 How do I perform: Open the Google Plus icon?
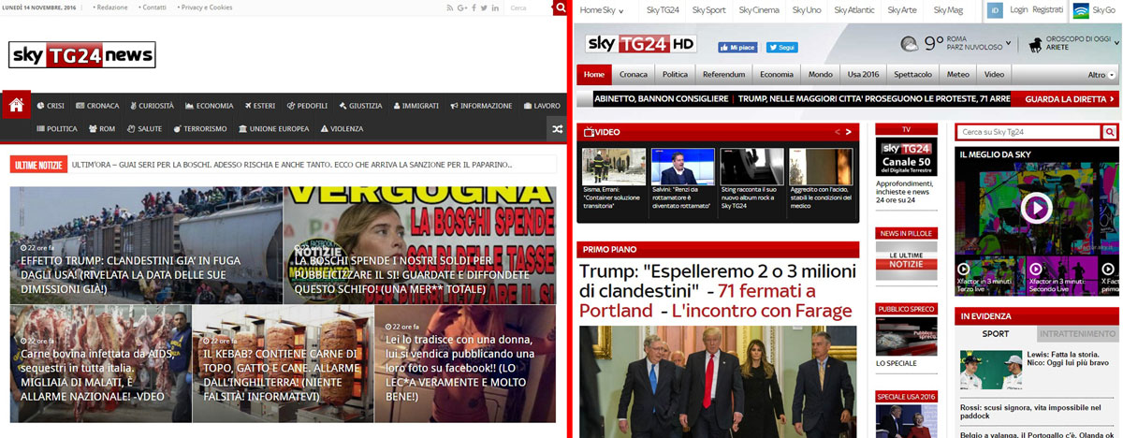[x=462, y=7]
